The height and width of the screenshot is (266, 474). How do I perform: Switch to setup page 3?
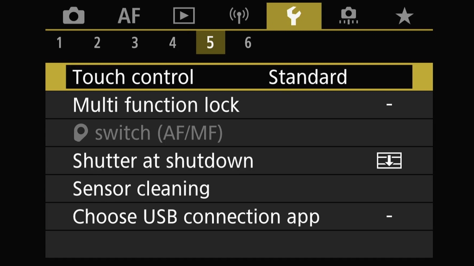click(x=135, y=42)
